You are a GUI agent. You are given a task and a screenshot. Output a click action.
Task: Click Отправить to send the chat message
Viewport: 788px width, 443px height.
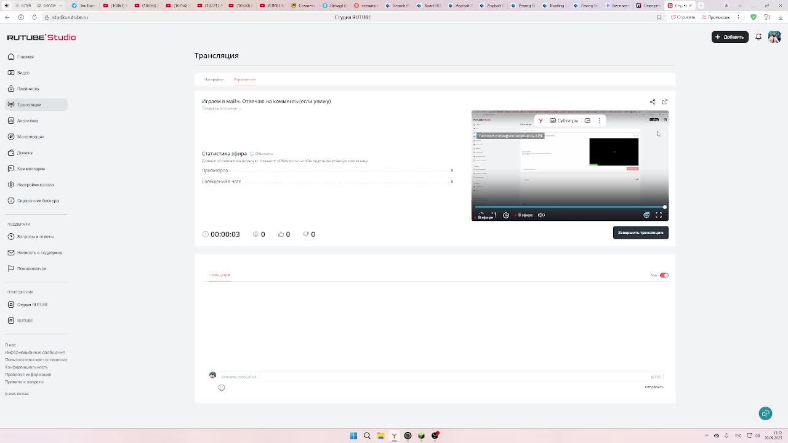pos(654,387)
